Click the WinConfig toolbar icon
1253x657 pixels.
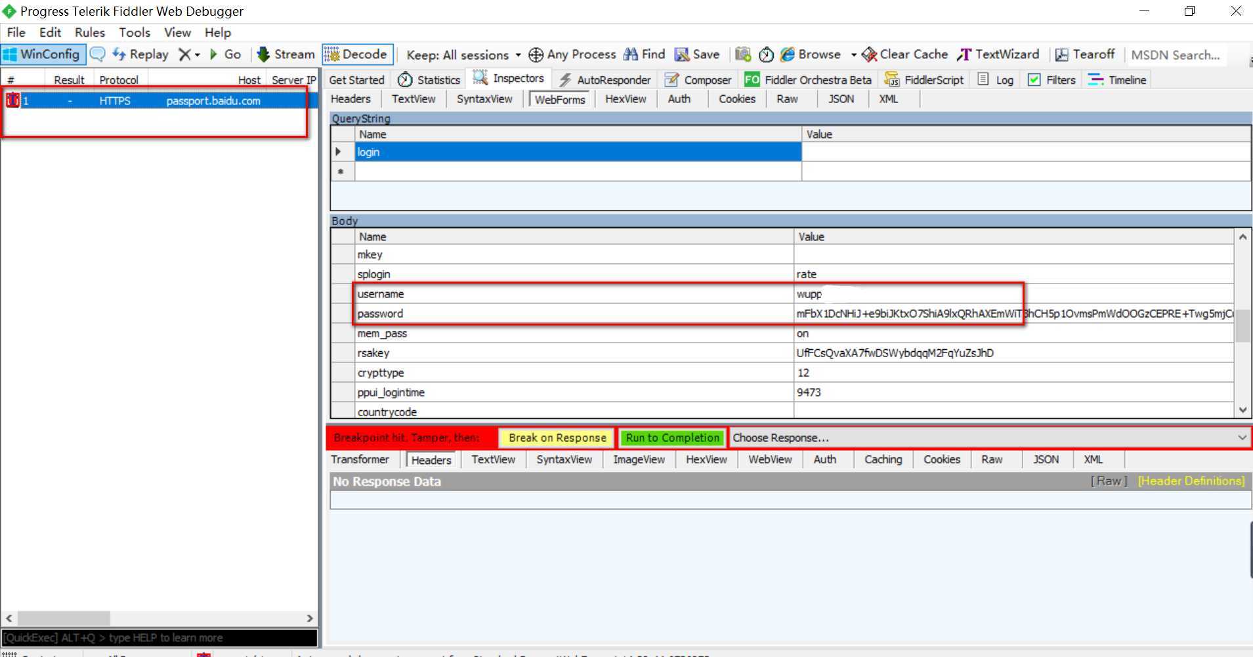11,54
